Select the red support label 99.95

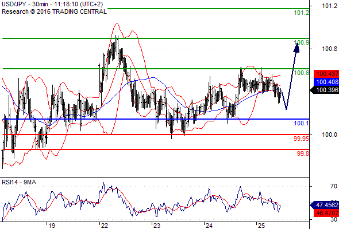pos(301,139)
